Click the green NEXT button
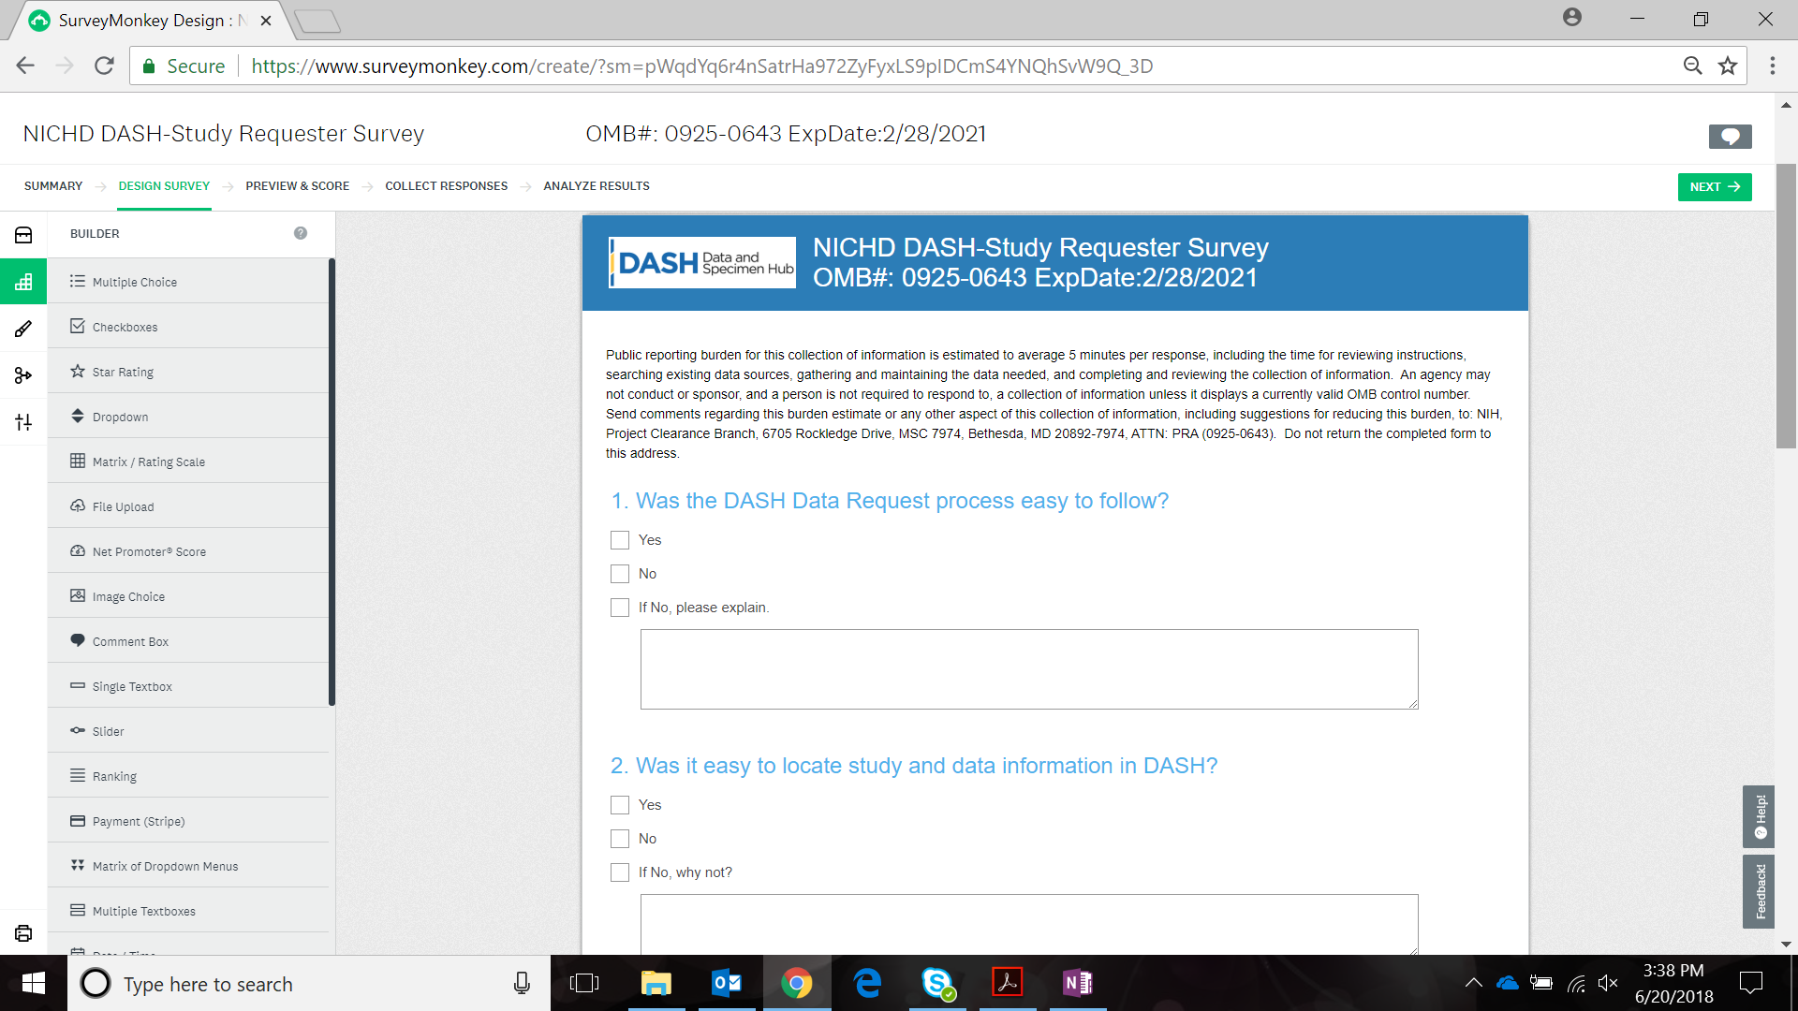Viewport: 1798px width, 1011px height. (1714, 186)
